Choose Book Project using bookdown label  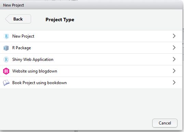click(x=39, y=83)
